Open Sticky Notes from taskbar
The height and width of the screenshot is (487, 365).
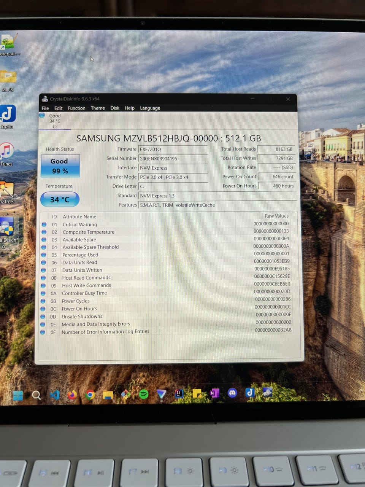click(197, 393)
